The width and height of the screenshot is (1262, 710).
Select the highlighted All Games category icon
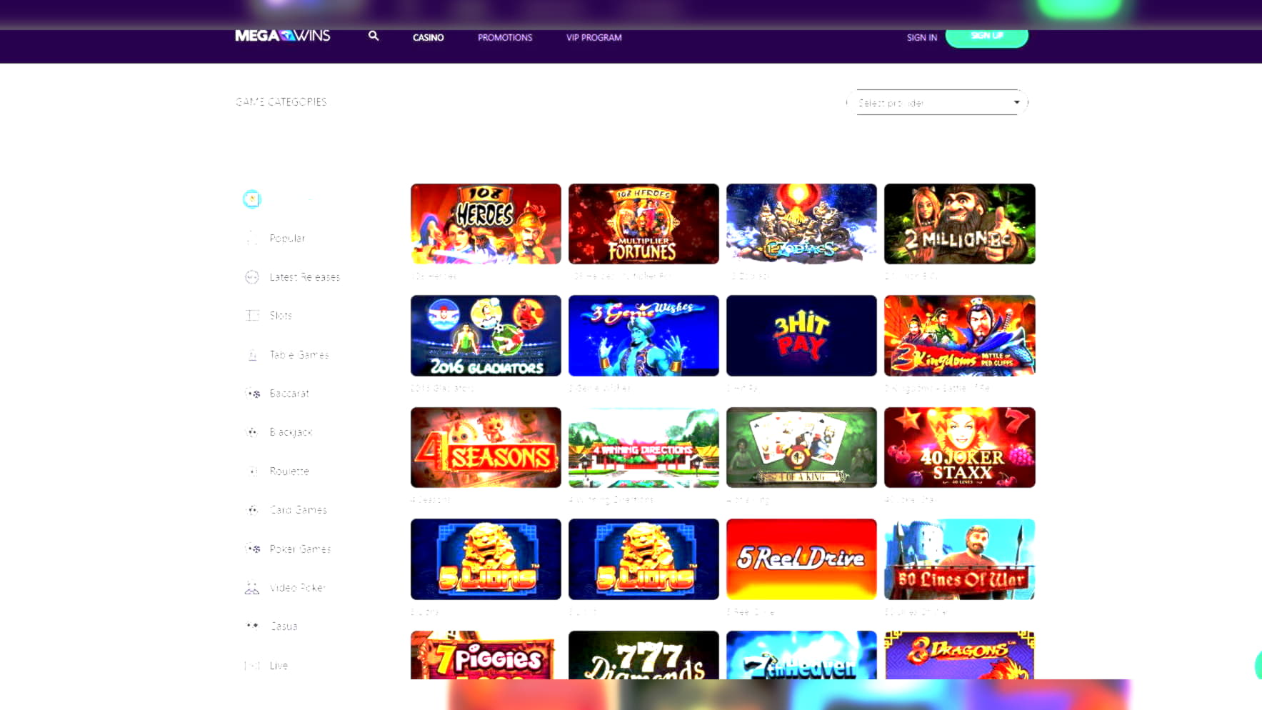click(251, 199)
